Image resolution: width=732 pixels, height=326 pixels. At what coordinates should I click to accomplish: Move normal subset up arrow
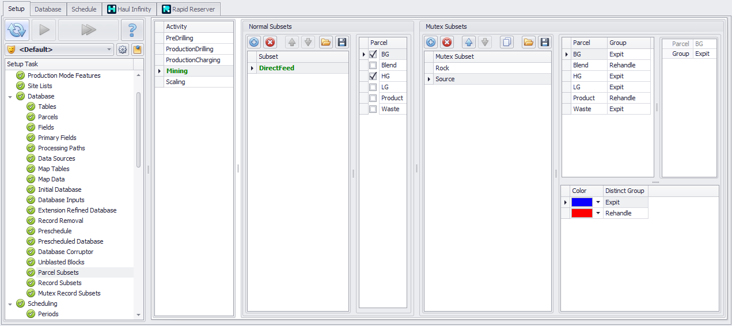point(292,42)
